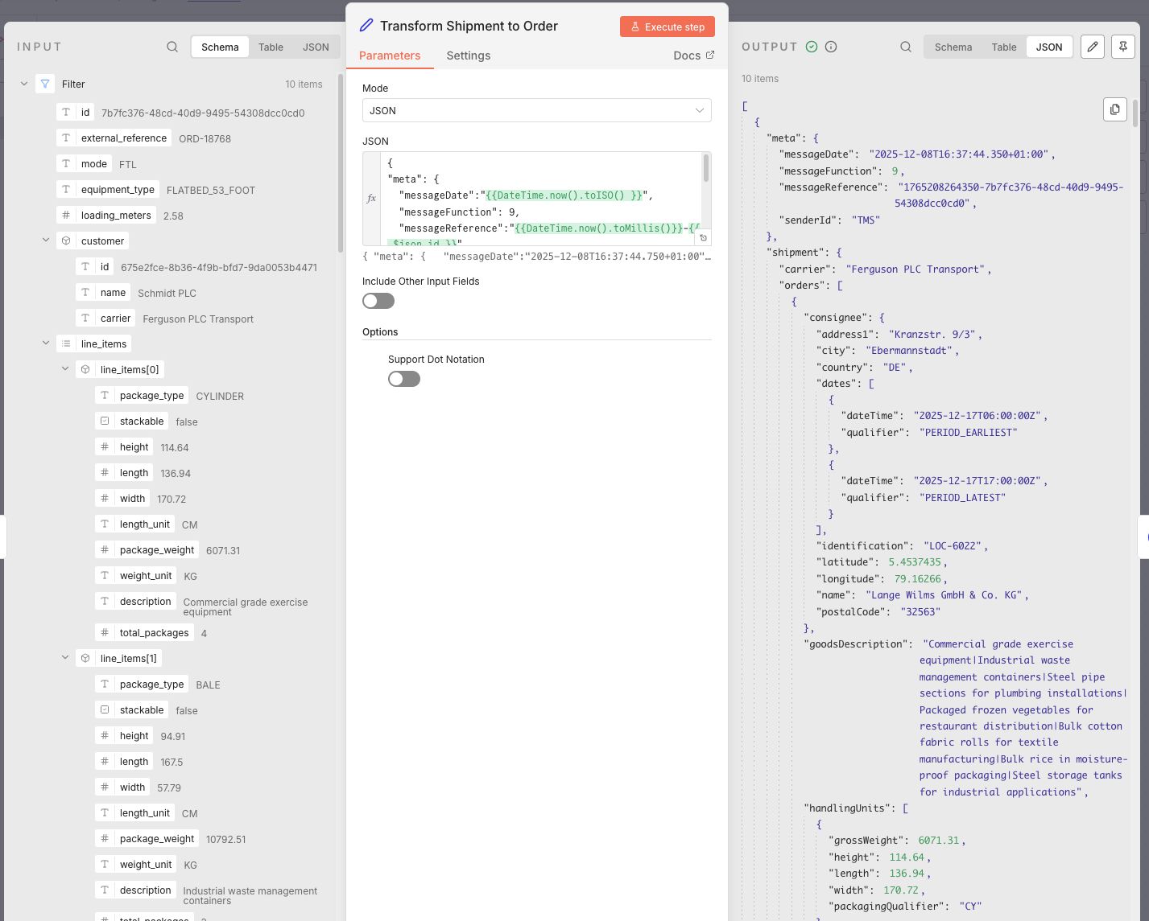This screenshot has height=921, width=1149.
Task: Pin the output data with pin icon
Action: (x=1122, y=47)
